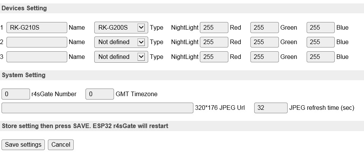364x152 pixels.
Task: Click device 2 NightLight Blue field
Action: (321, 42)
